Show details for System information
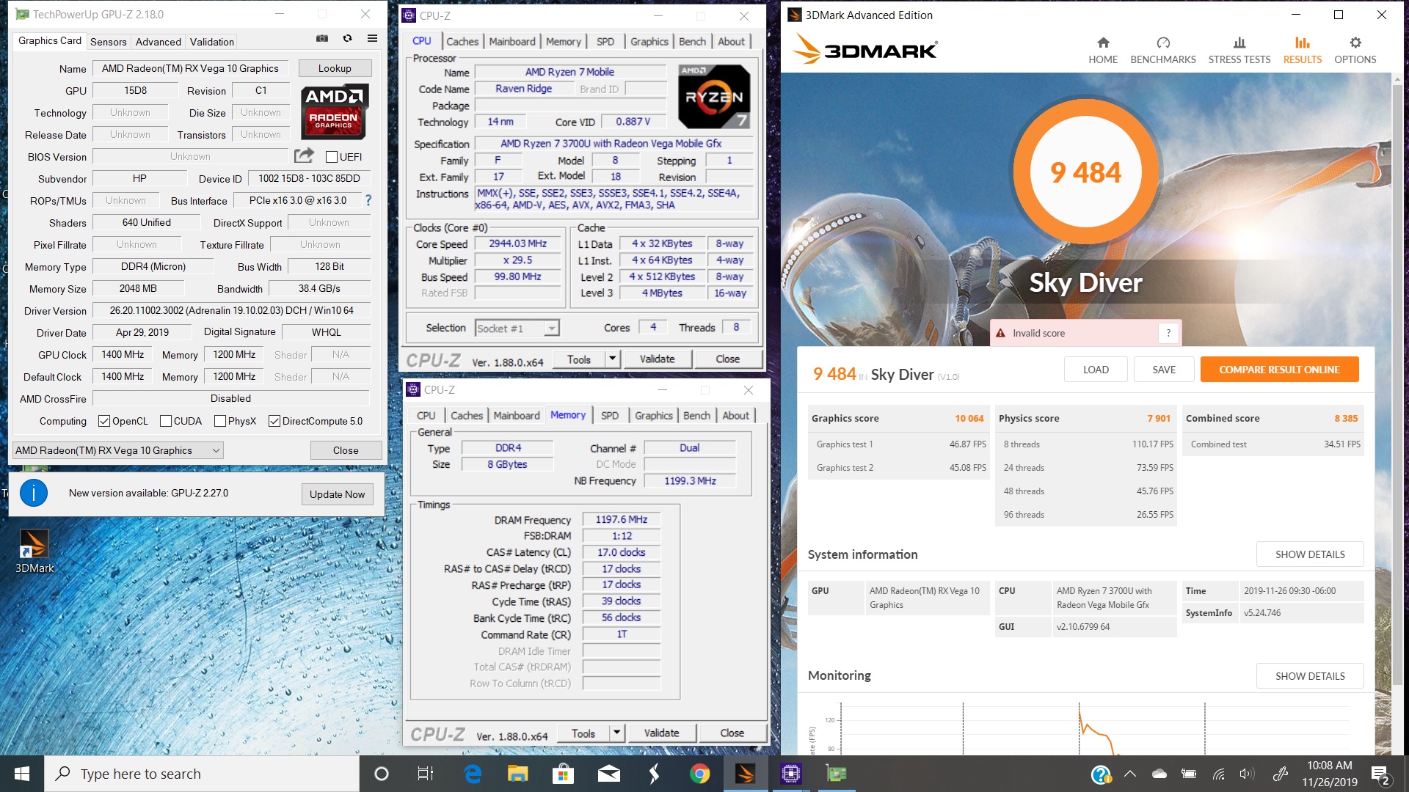The height and width of the screenshot is (792, 1409). 1310,554
